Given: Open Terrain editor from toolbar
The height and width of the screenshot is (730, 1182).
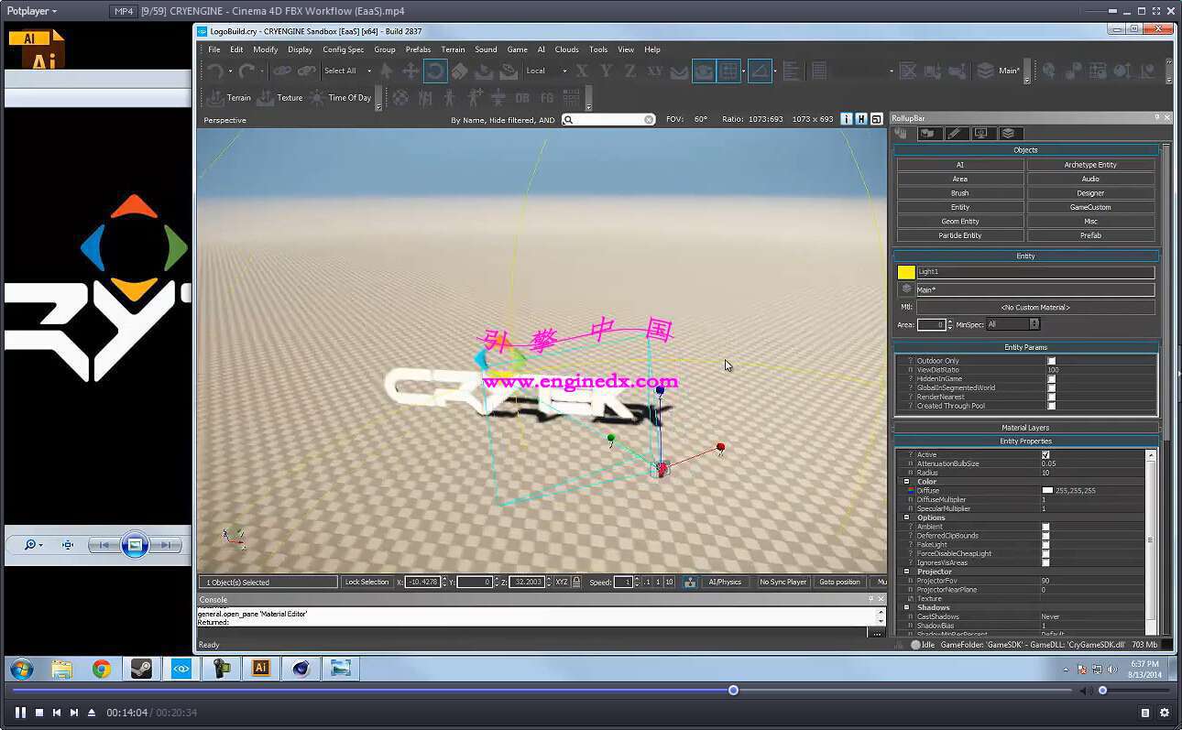Looking at the screenshot, I should (x=229, y=97).
